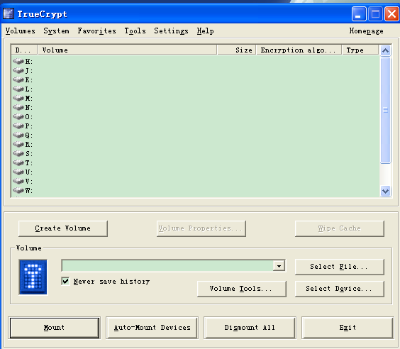The height and width of the screenshot is (349, 400).
Task: Click Auto-Mount Devices
Action: tap(152, 328)
